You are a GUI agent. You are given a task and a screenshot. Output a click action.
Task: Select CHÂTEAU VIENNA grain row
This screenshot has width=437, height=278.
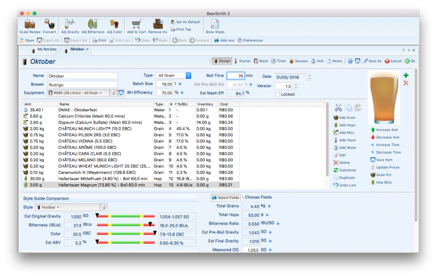click(131, 141)
